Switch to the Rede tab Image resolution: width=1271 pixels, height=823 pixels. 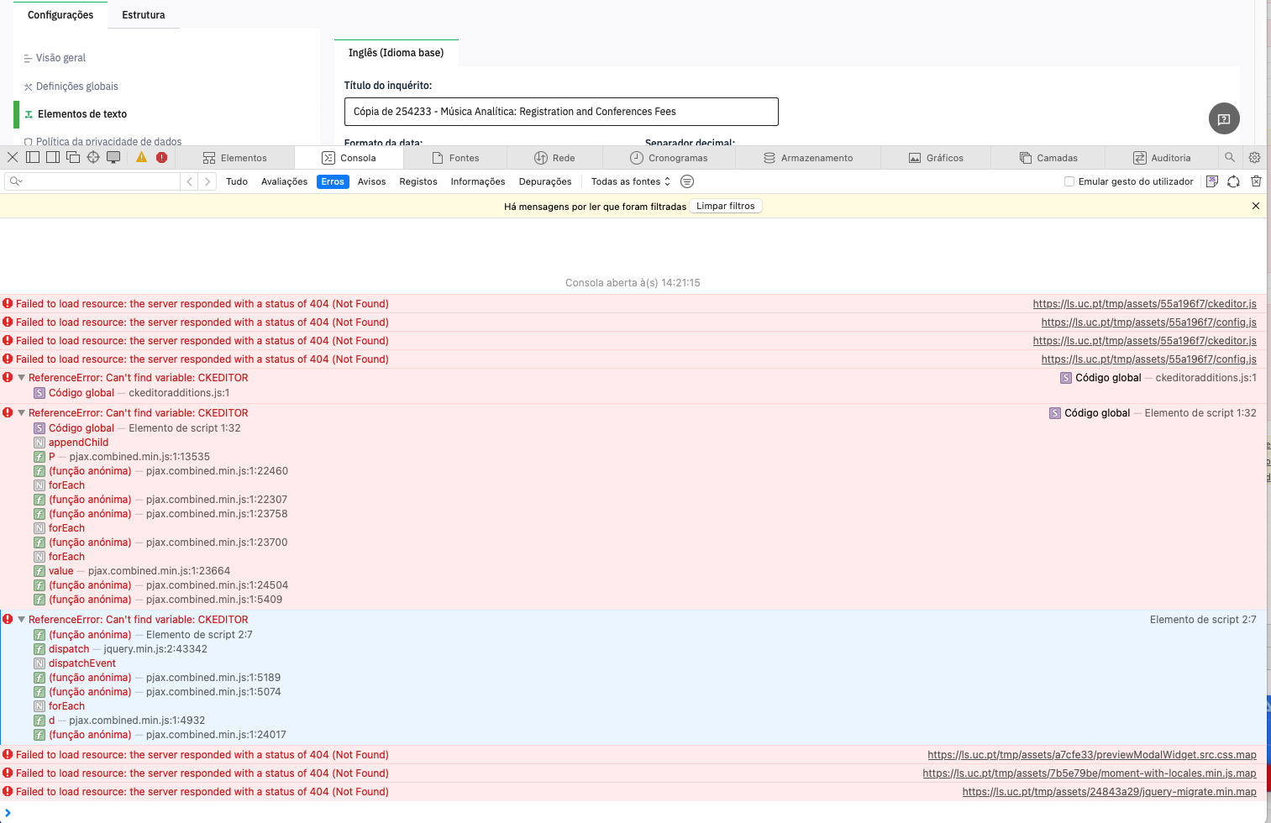pos(554,158)
